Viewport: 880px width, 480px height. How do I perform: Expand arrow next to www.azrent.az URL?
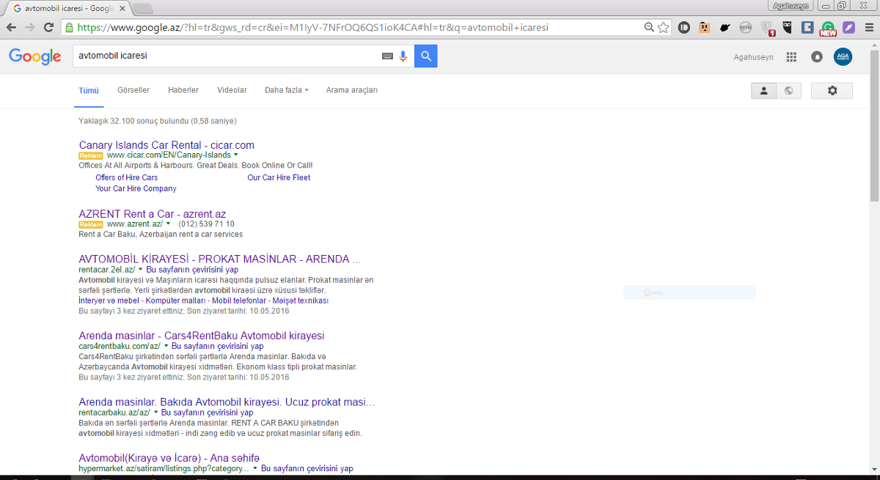[168, 224]
